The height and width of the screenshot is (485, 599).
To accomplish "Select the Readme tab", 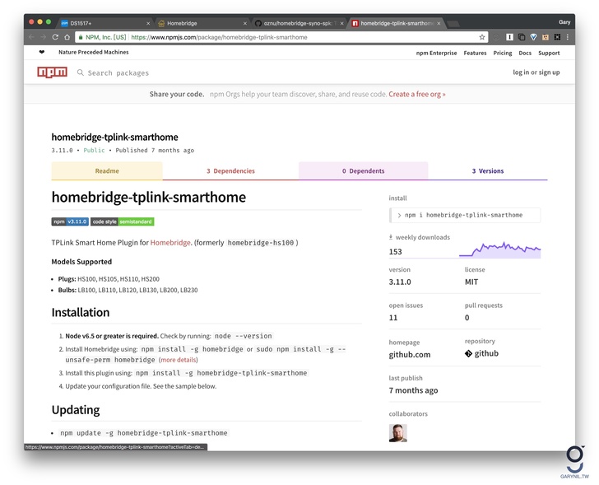I will pos(107,170).
